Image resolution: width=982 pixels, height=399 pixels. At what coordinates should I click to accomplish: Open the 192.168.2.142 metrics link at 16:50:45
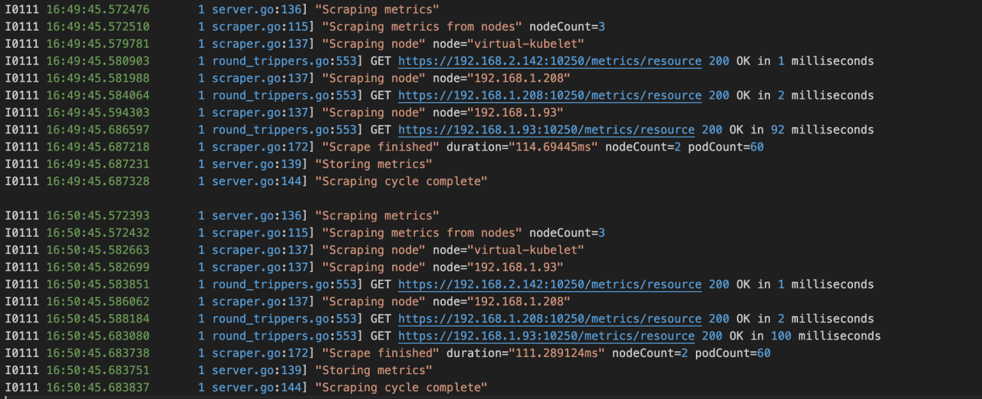549,285
